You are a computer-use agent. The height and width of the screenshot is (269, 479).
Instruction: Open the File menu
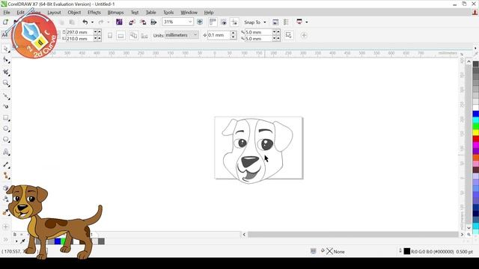[x=7, y=12]
